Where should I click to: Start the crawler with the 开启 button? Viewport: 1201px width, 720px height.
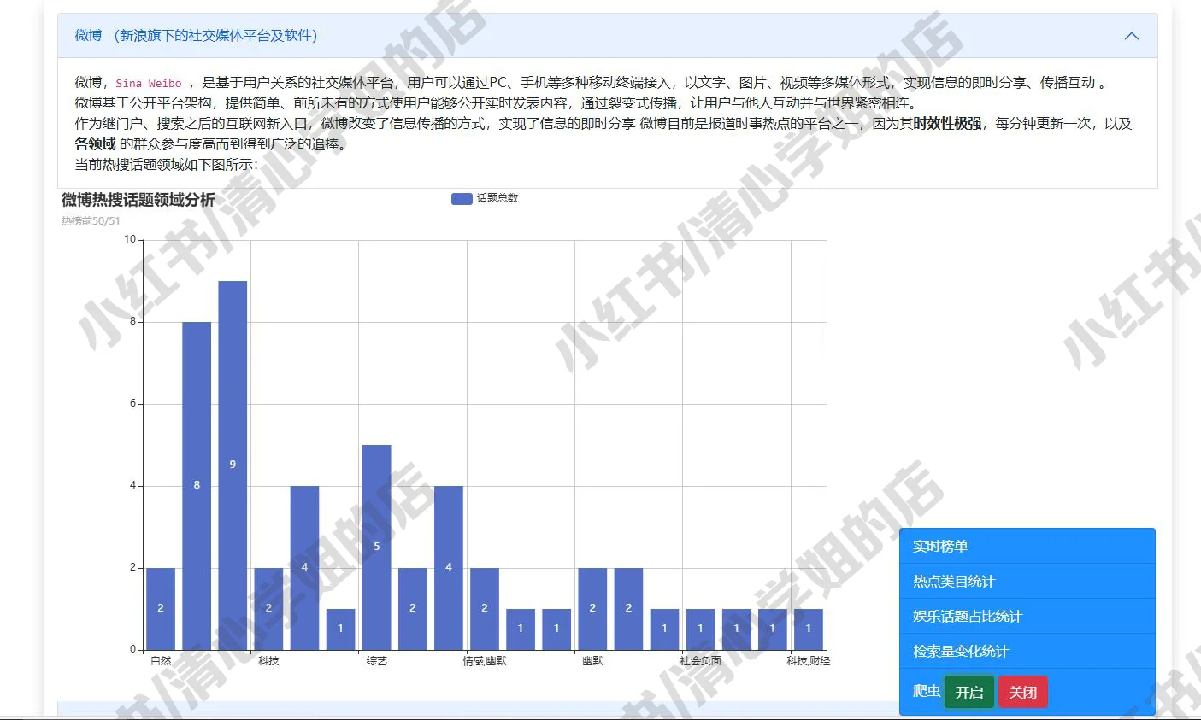click(x=968, y=692)
